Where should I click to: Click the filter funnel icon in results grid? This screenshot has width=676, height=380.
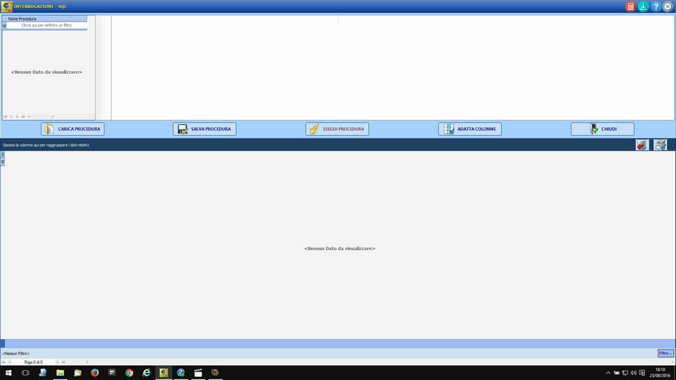point(3,162)
